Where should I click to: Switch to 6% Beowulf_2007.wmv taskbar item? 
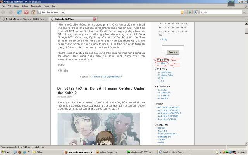coord(142,152)
